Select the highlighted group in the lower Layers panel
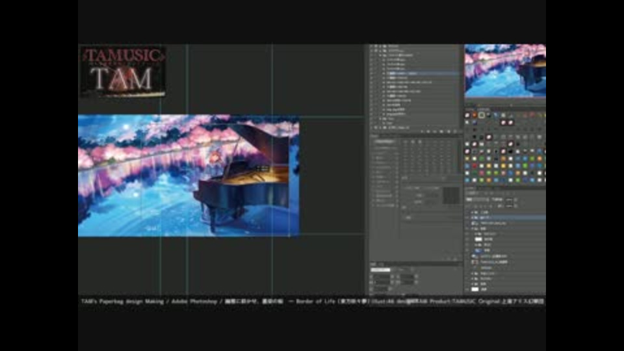Screen dimensions: 624x351 click(x=506, y=218)
